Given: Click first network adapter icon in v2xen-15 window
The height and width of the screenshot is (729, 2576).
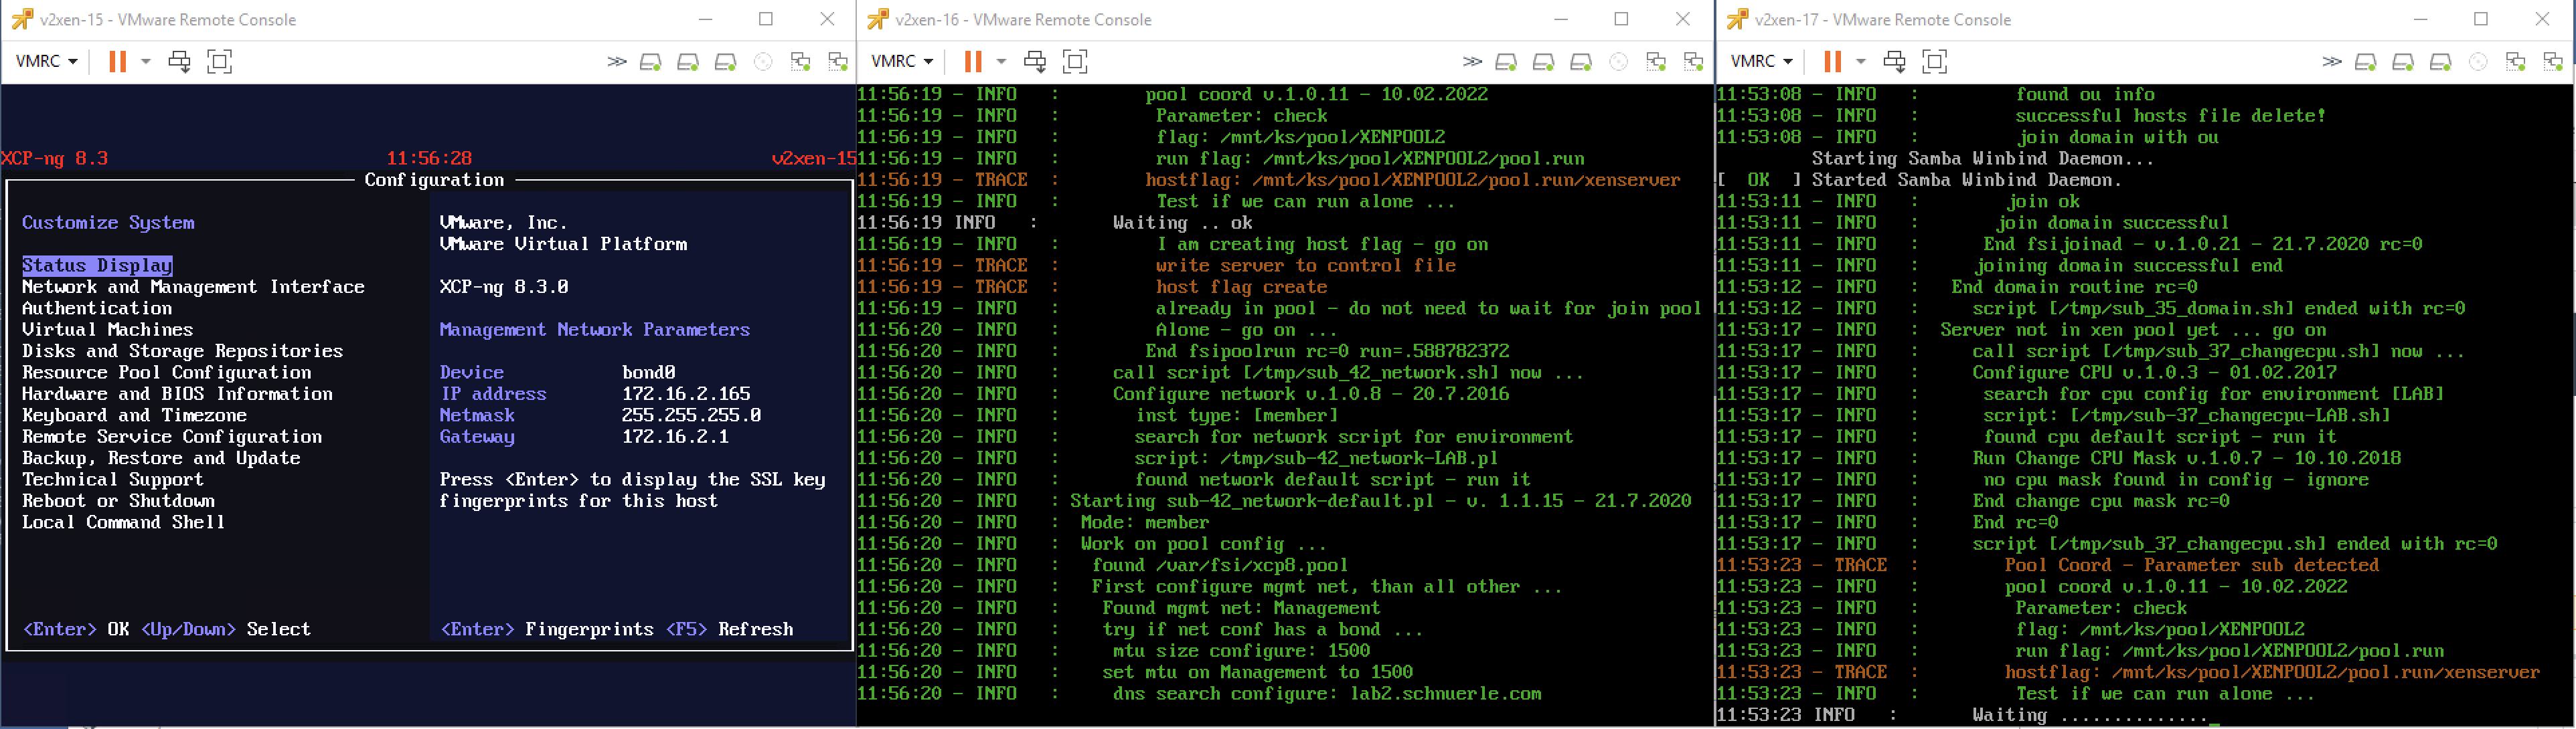Looking at the screenshot, I should click(x=801, y=62).
